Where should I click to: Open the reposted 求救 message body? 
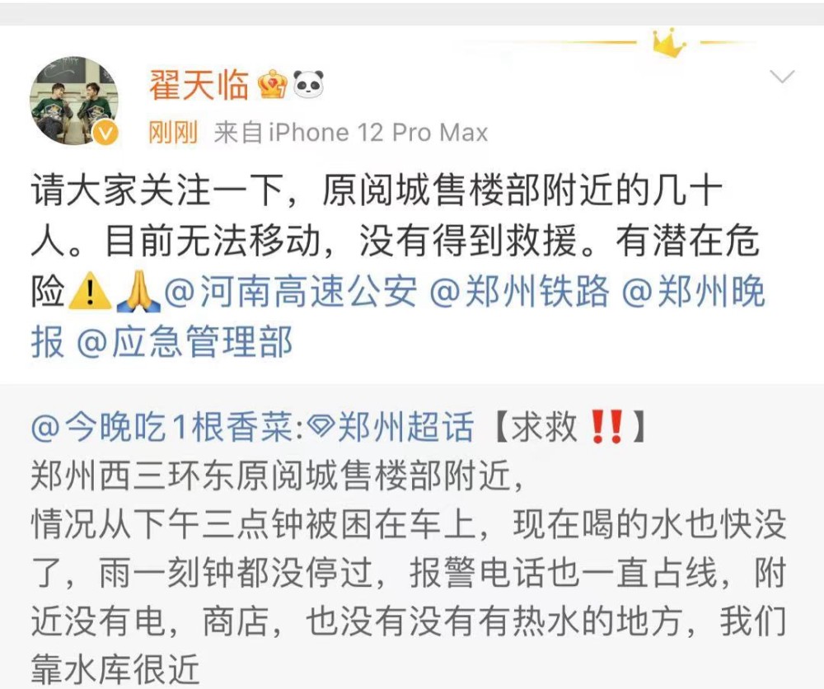[x=409, y=572]
